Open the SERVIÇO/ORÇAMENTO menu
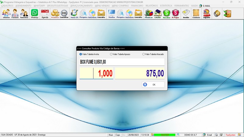The height and width of the screenshot is (137, 244). (x=81, y=6)
